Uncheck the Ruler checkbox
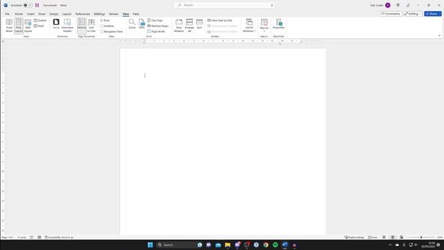The image size is (444, 250). 102,20
